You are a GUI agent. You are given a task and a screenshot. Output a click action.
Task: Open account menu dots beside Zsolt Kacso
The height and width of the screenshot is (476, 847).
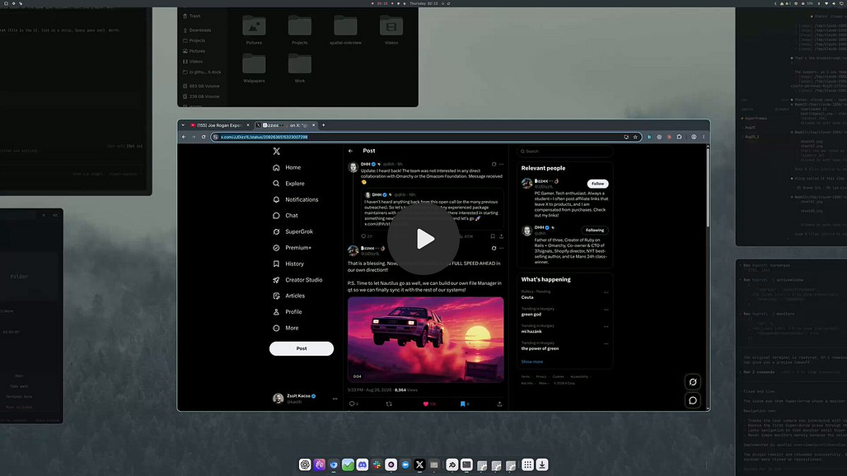tap(335, 399)
